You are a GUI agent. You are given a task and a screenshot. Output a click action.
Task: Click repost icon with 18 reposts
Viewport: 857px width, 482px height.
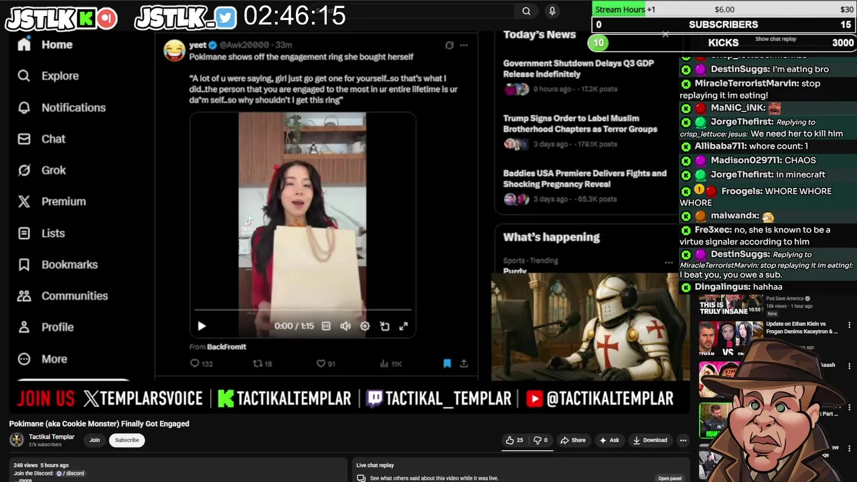click(257, 364)
